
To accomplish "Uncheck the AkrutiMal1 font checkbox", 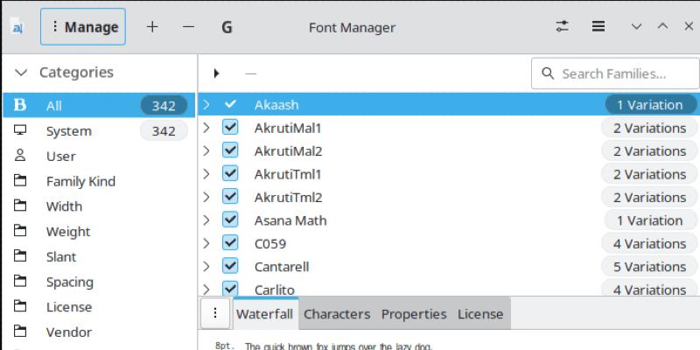I will coord(230,128).
